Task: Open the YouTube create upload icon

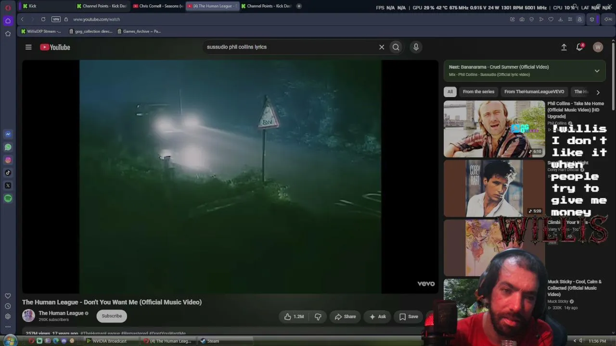Action: tap(564, 47)
